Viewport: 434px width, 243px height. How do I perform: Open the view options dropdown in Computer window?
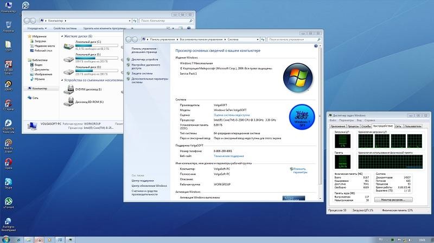(173, 28)
